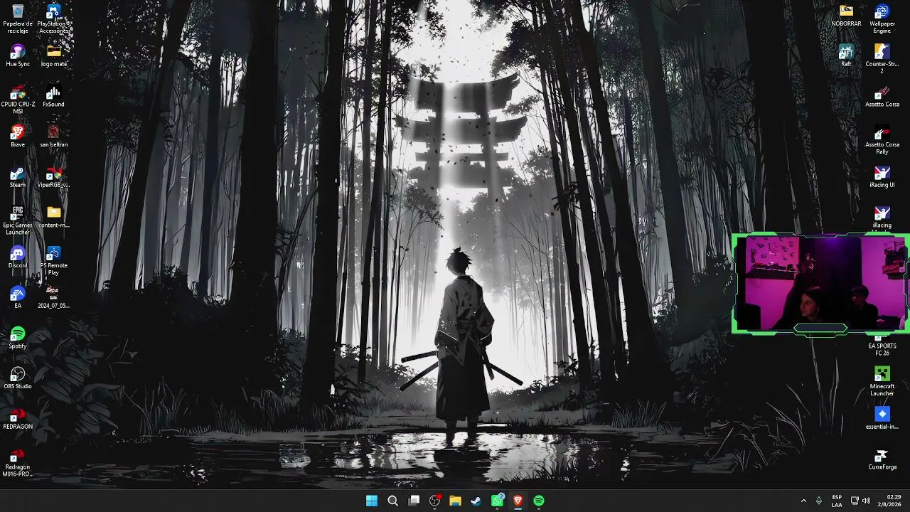This screenshot has width=910, height=512.
Task: Select the Discord desktop shortcut
Action: (18, 257)
